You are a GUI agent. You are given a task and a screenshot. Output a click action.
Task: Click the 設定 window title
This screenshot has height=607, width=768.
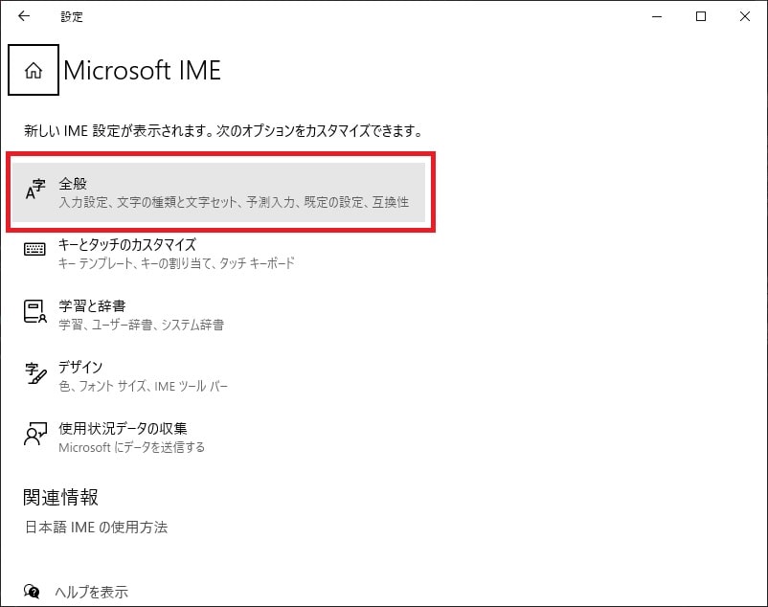pos(72,16)
